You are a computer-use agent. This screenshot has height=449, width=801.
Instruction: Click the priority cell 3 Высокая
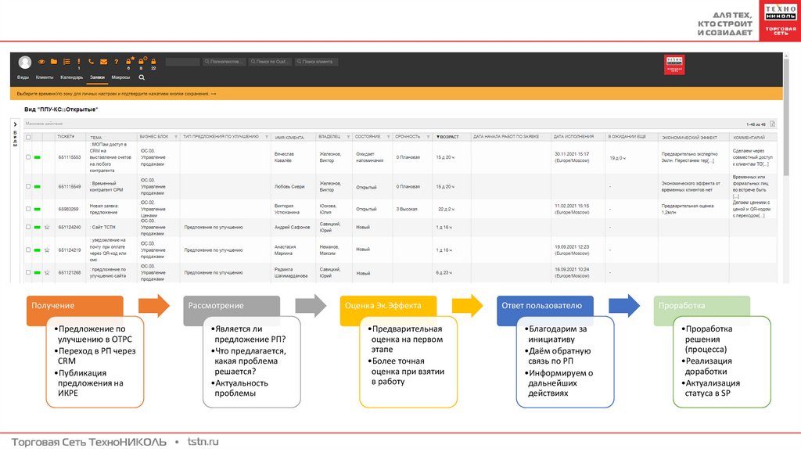click(407, 209)
